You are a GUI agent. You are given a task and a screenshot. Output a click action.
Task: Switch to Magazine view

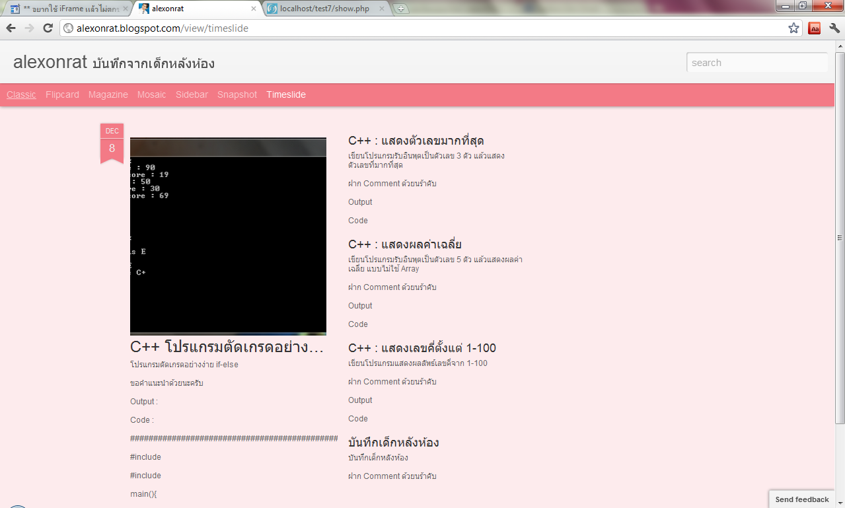point(108,94)
